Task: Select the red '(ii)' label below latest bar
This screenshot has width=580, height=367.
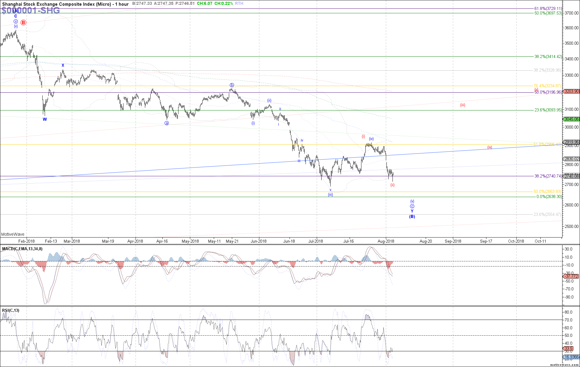Action: 392,185
